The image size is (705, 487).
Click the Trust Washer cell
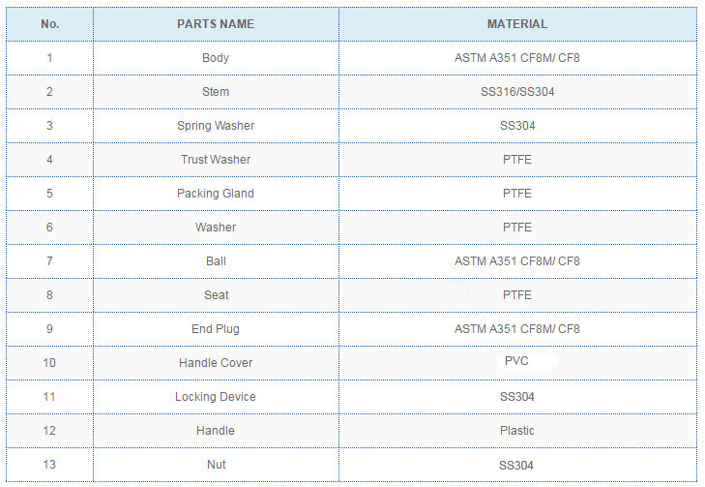coord(216,160)
